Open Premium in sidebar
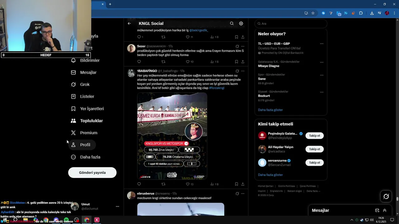 (x=84, y=133)
